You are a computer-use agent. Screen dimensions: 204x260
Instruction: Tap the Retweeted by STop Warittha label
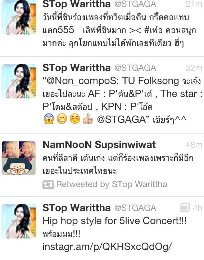112,184
